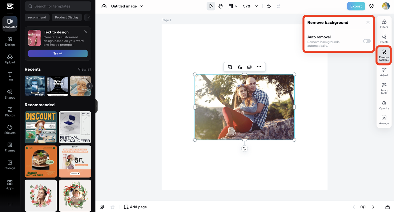The width and height of the screenshot is (394, 212).
Task: Click the replace image icon in floating toolbar
Action: click(x=240, y=67)
